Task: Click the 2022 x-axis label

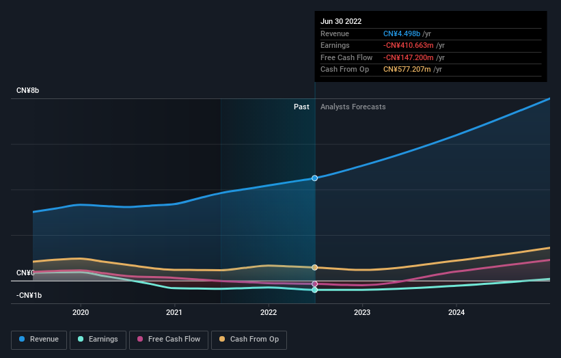Action: click(x=269, y=312)
